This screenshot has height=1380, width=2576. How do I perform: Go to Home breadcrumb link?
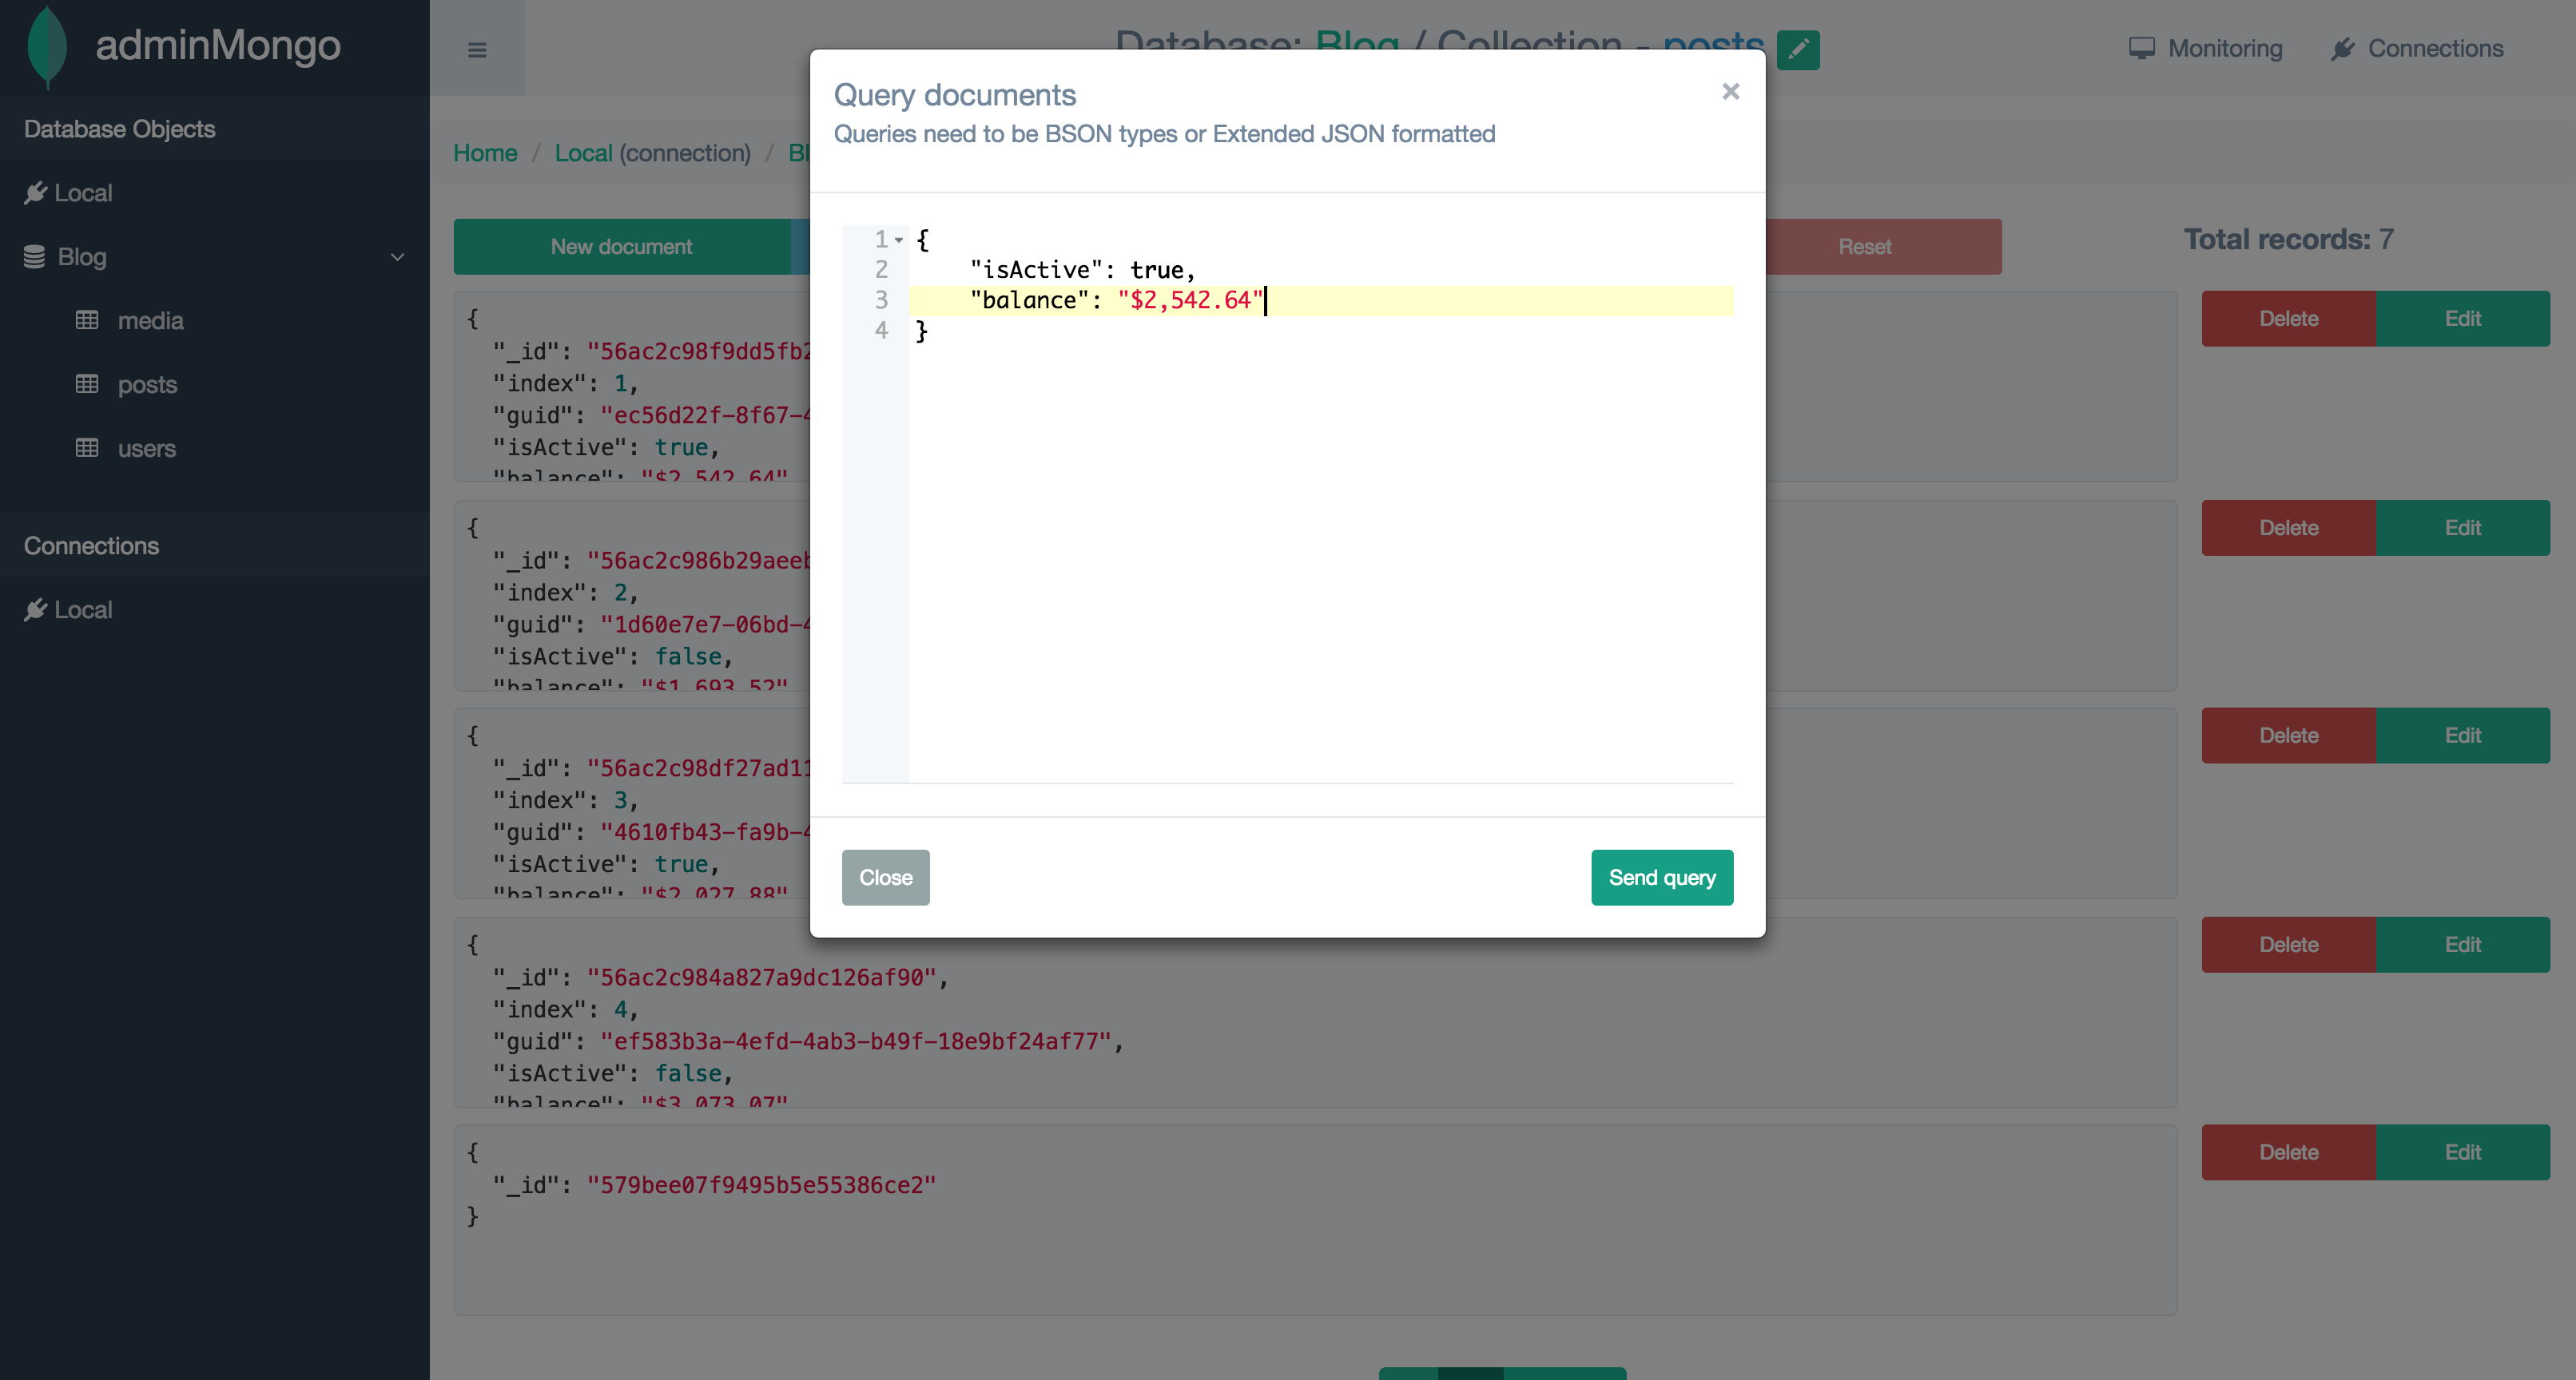[485, 153]
